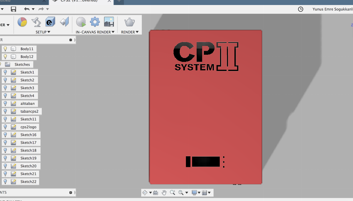Select the Zoom Window fit tool
This screenshot has width=353, height=201.
pos(181,193)
